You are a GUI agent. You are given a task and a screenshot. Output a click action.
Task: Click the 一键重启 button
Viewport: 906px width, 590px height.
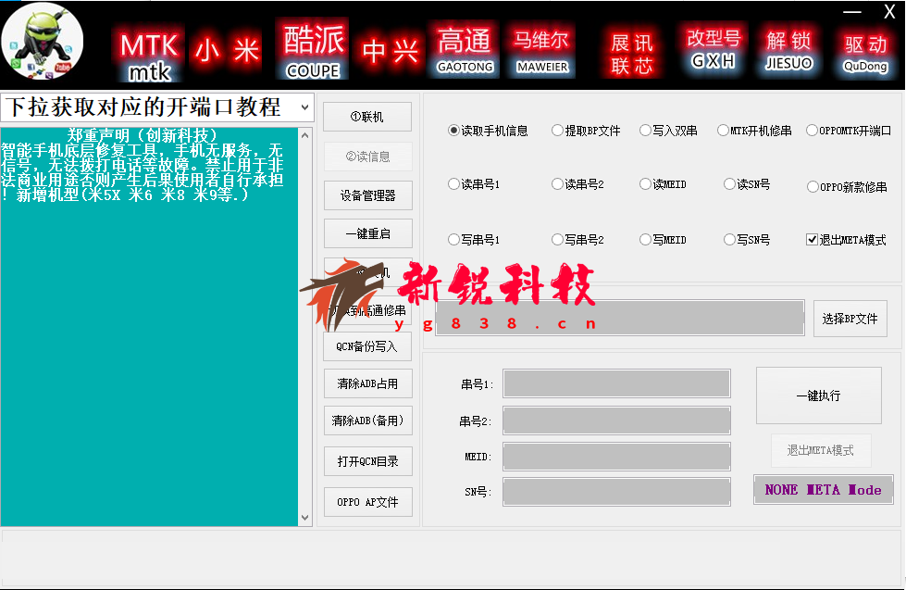(367, 233)
